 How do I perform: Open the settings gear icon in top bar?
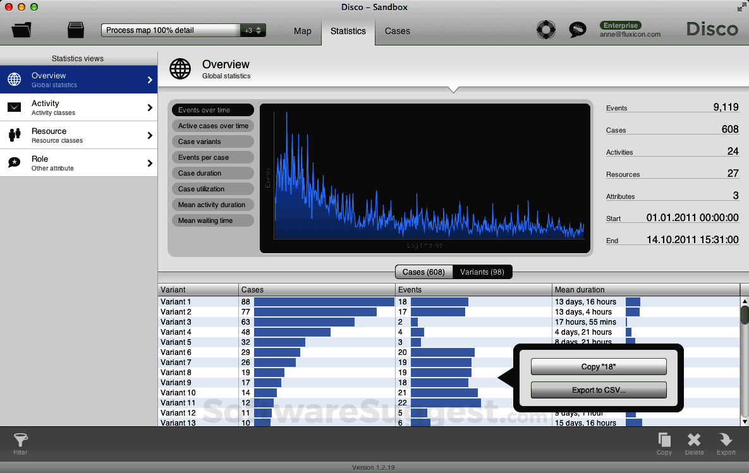tap(545, 30)
